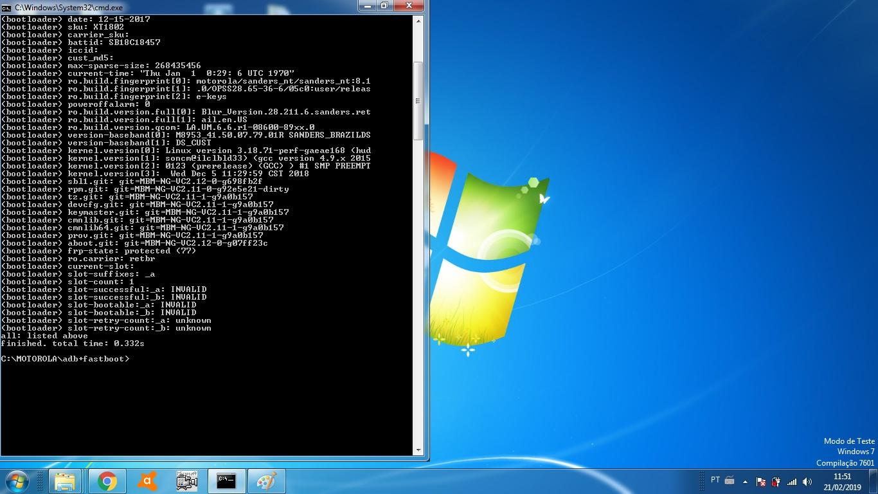Click the 'battid: SB18C18457' line
This screenshot has width=878, height=494.
pos(80,42)
